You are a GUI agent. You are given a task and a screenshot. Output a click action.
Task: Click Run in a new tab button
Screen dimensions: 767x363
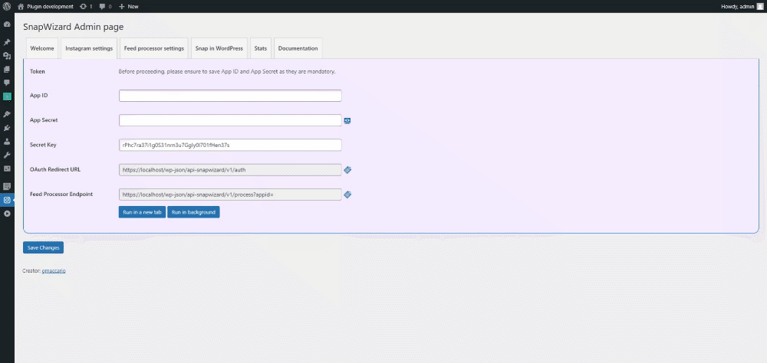(x=143, y=212)
